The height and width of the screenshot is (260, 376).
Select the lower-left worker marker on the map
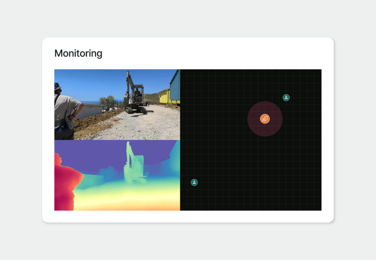194,183
